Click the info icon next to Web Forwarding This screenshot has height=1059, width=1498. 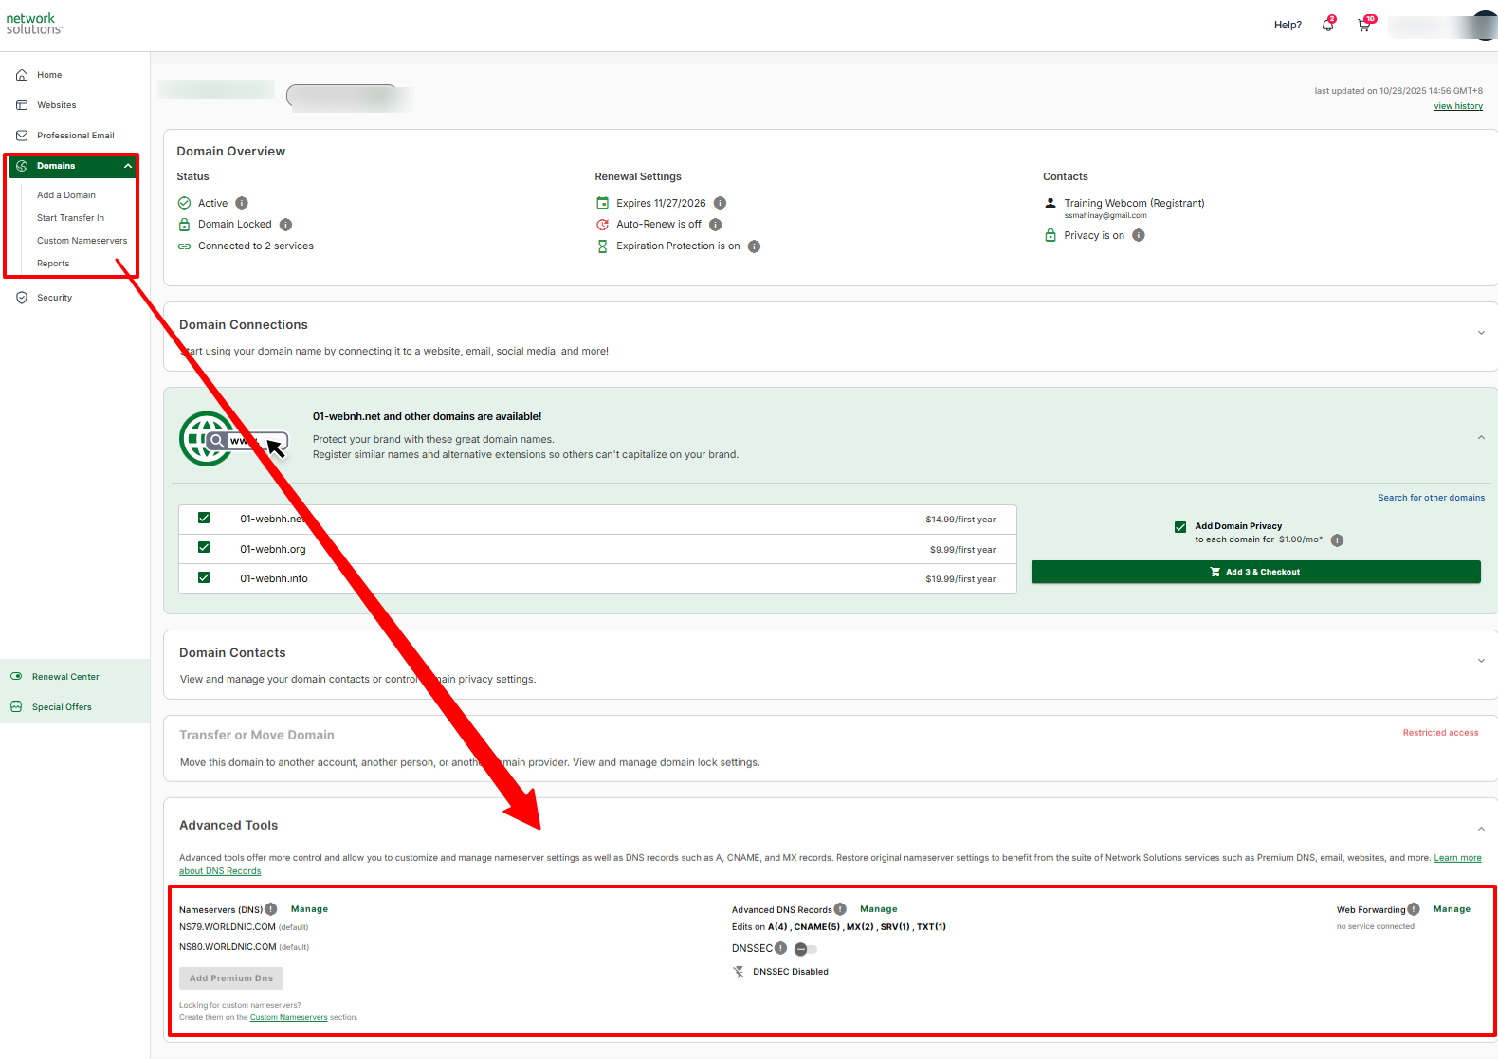pyautogui.click(x=1414, y=909)
